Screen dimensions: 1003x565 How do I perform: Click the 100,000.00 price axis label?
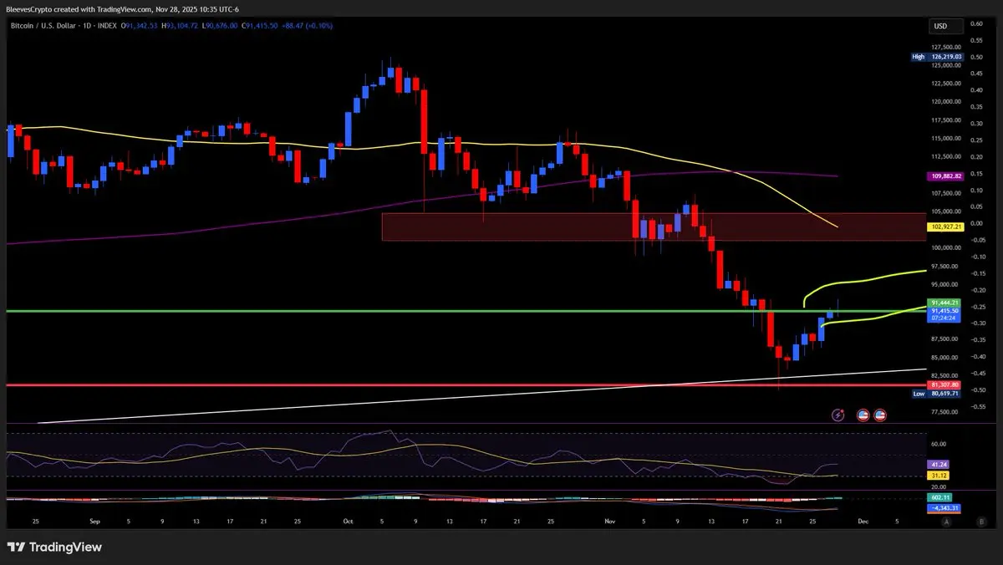pyautogui.click(x=947, y=247)
